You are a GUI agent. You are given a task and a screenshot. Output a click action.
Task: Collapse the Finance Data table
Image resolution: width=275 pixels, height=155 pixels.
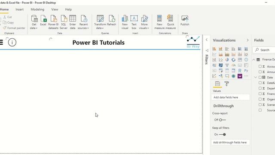click(x=254, y=60)
